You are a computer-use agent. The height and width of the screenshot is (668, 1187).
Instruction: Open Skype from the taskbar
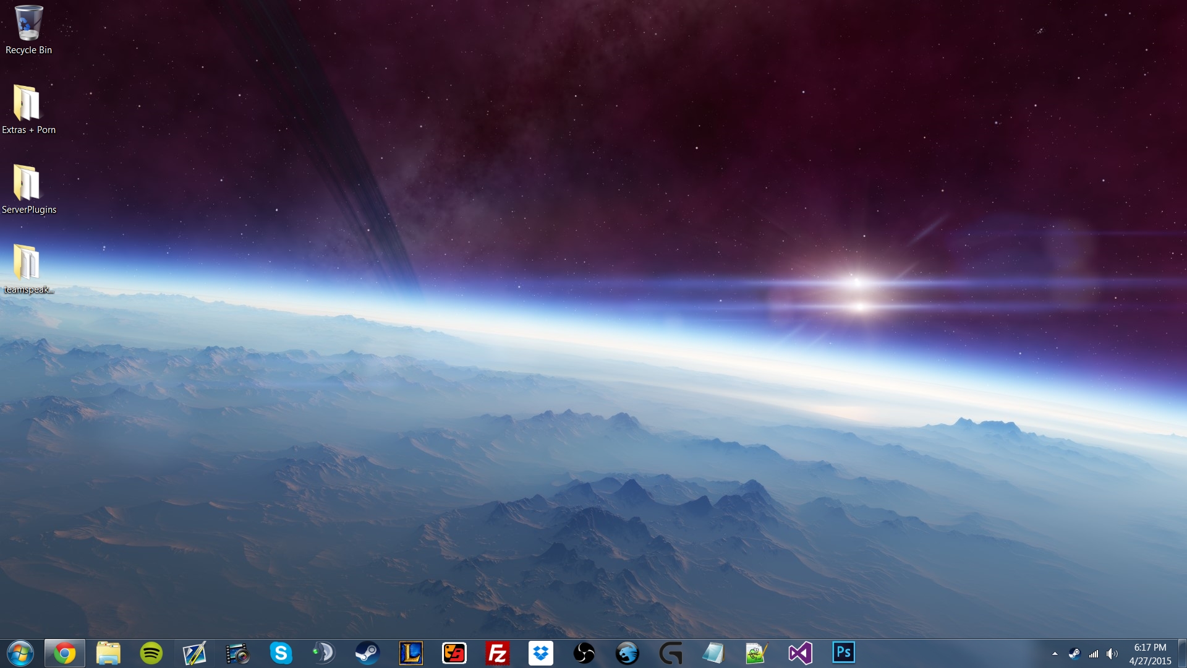click(x=281, y=653)
